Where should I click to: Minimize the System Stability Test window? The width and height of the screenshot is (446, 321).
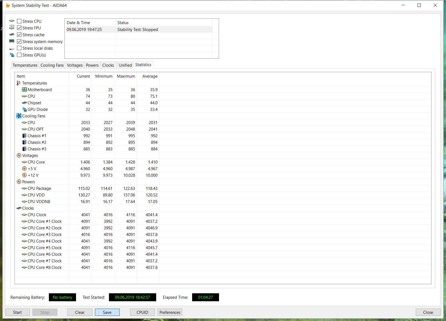pos(403,5)
